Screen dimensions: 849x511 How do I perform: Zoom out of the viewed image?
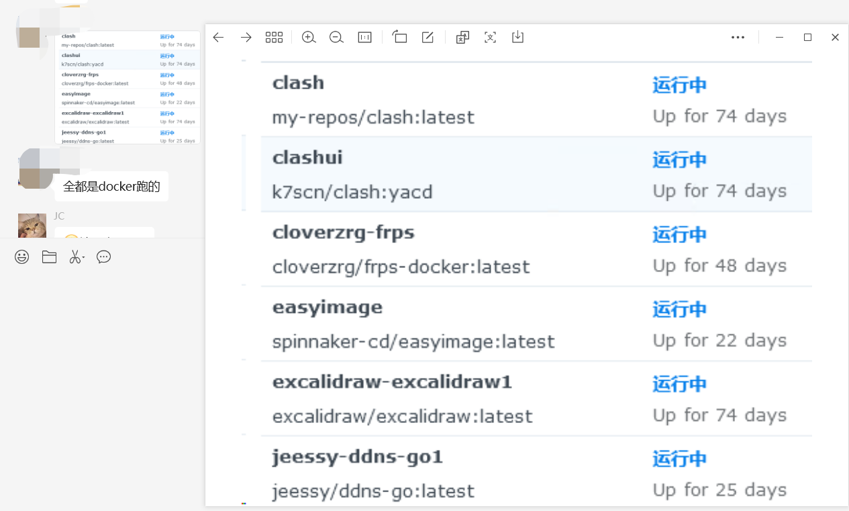[x=337, y=38]
